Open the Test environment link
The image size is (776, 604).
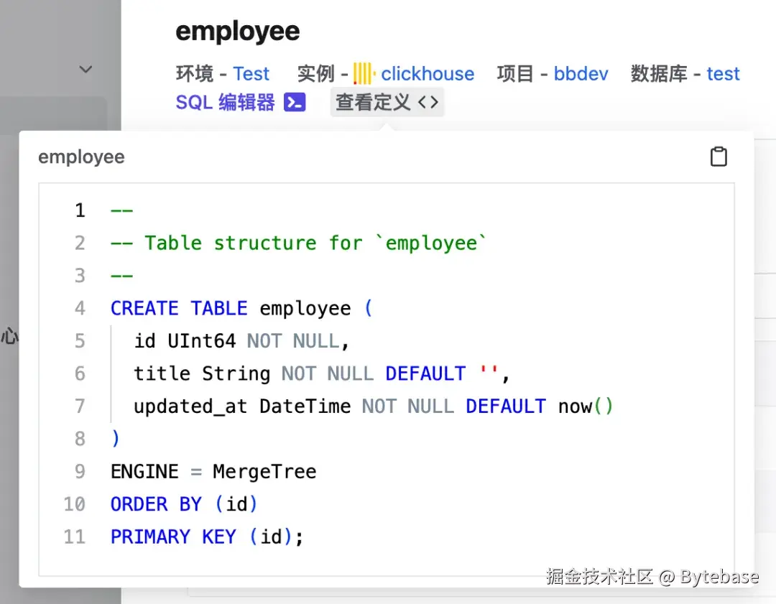pos(251,74)
